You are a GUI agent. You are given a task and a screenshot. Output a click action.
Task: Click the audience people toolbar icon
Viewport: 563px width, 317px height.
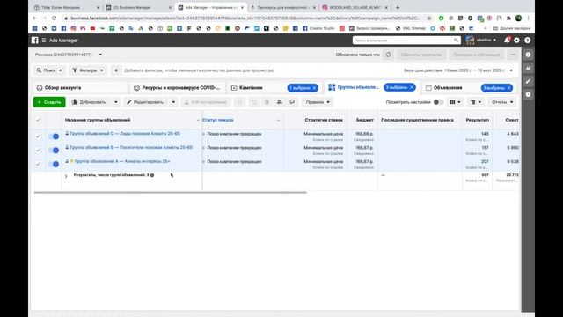[280, 102]
